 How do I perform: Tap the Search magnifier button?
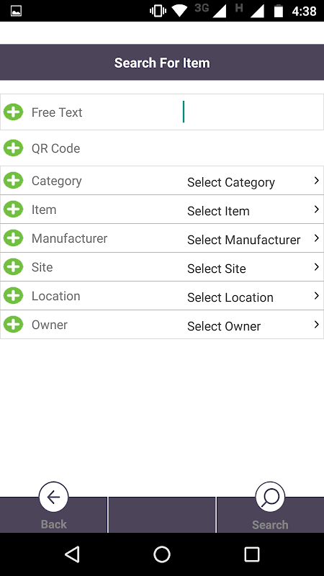tap(270, 497)
